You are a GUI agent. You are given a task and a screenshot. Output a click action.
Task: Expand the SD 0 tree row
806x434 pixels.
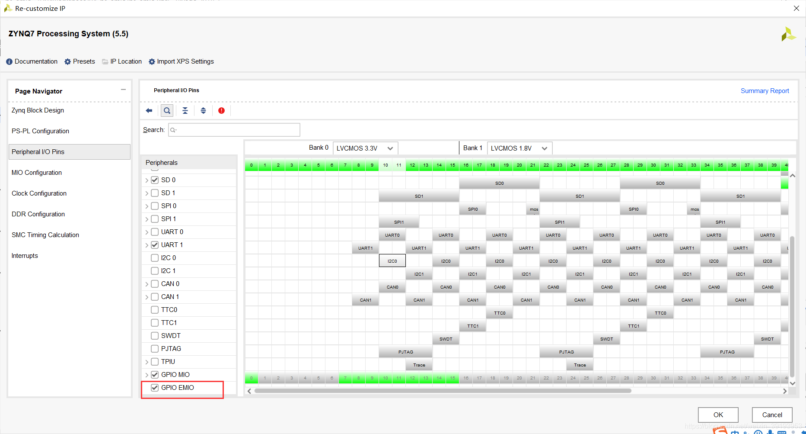147,180
